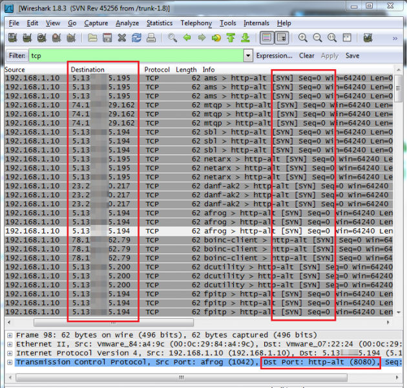Go to specified packet number icon

click(x=216, y=38)
